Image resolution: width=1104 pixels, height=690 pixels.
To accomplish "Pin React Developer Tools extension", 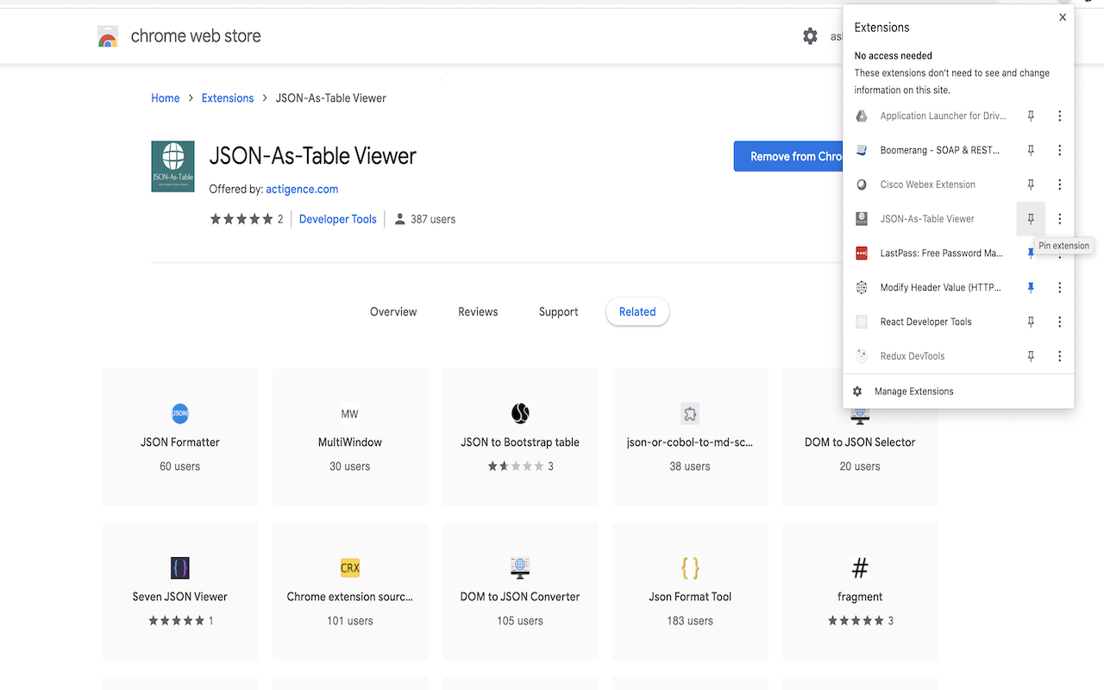I will (1031, 322).
